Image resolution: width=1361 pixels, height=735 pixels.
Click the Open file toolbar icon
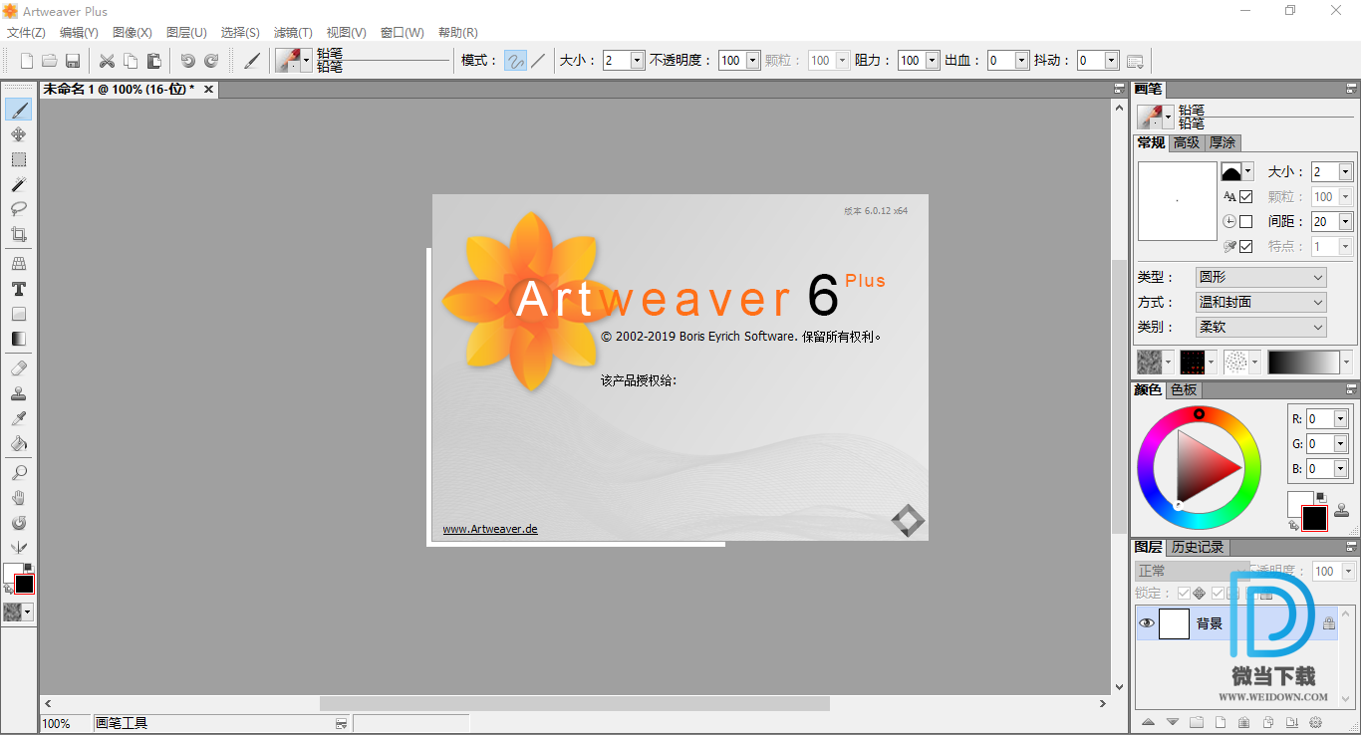pos(49,61)
